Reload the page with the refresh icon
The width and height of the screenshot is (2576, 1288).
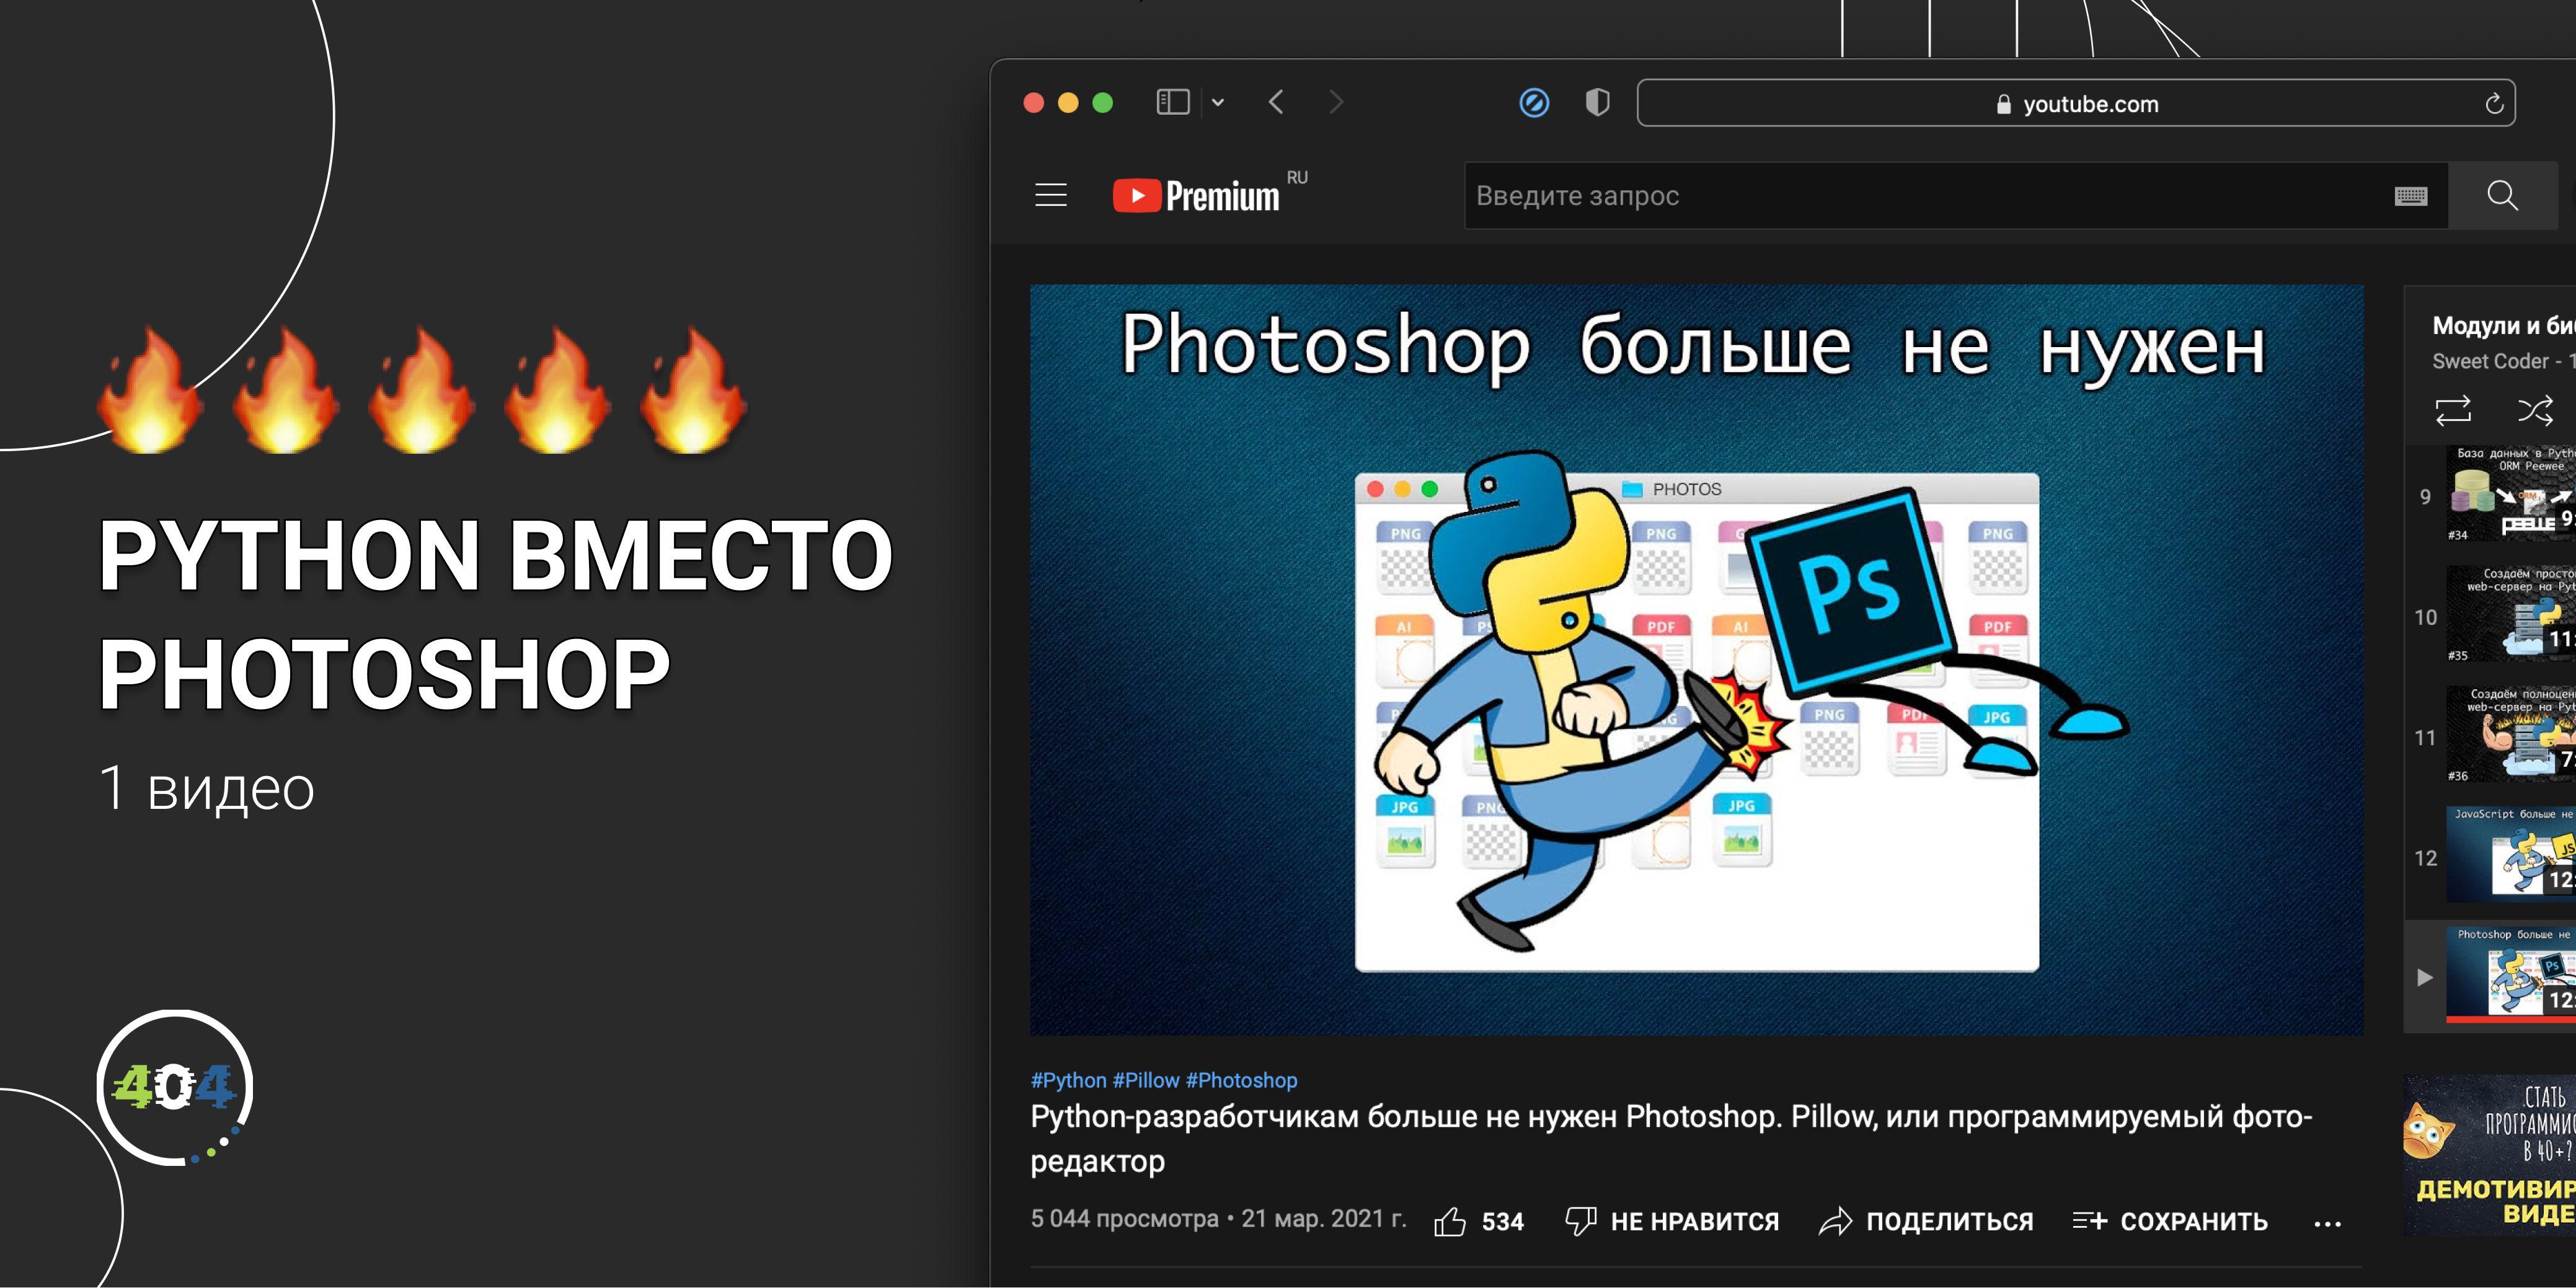(x=2494, y=103)
